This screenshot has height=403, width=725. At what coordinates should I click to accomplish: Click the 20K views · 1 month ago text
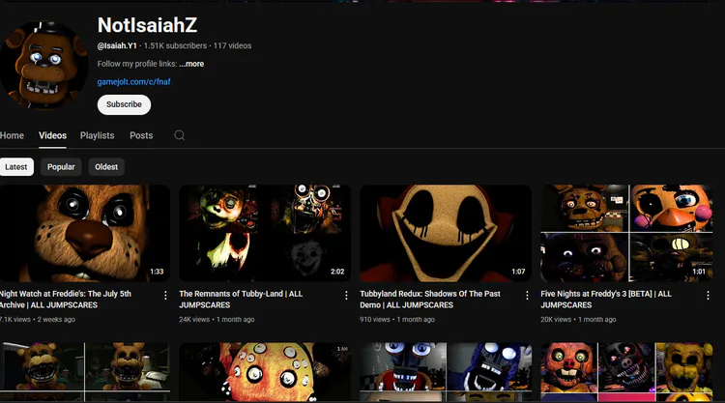tap(578, 319)
